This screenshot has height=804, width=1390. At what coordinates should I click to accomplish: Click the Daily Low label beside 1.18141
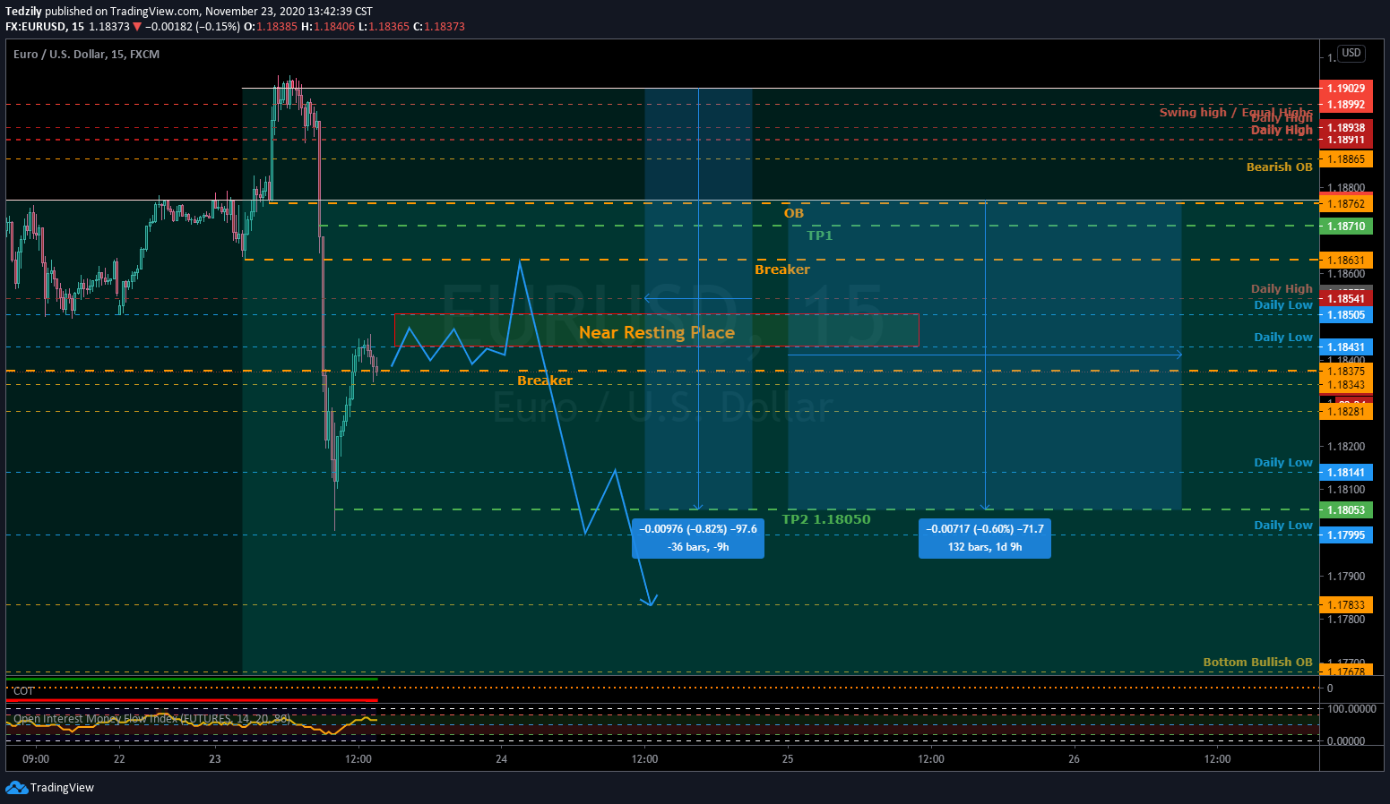1282,463
